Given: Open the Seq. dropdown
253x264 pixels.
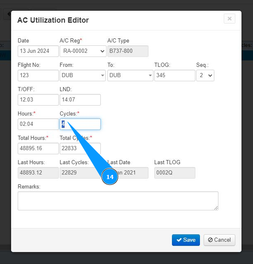Looking at the screenshot, I should [205, 75].
